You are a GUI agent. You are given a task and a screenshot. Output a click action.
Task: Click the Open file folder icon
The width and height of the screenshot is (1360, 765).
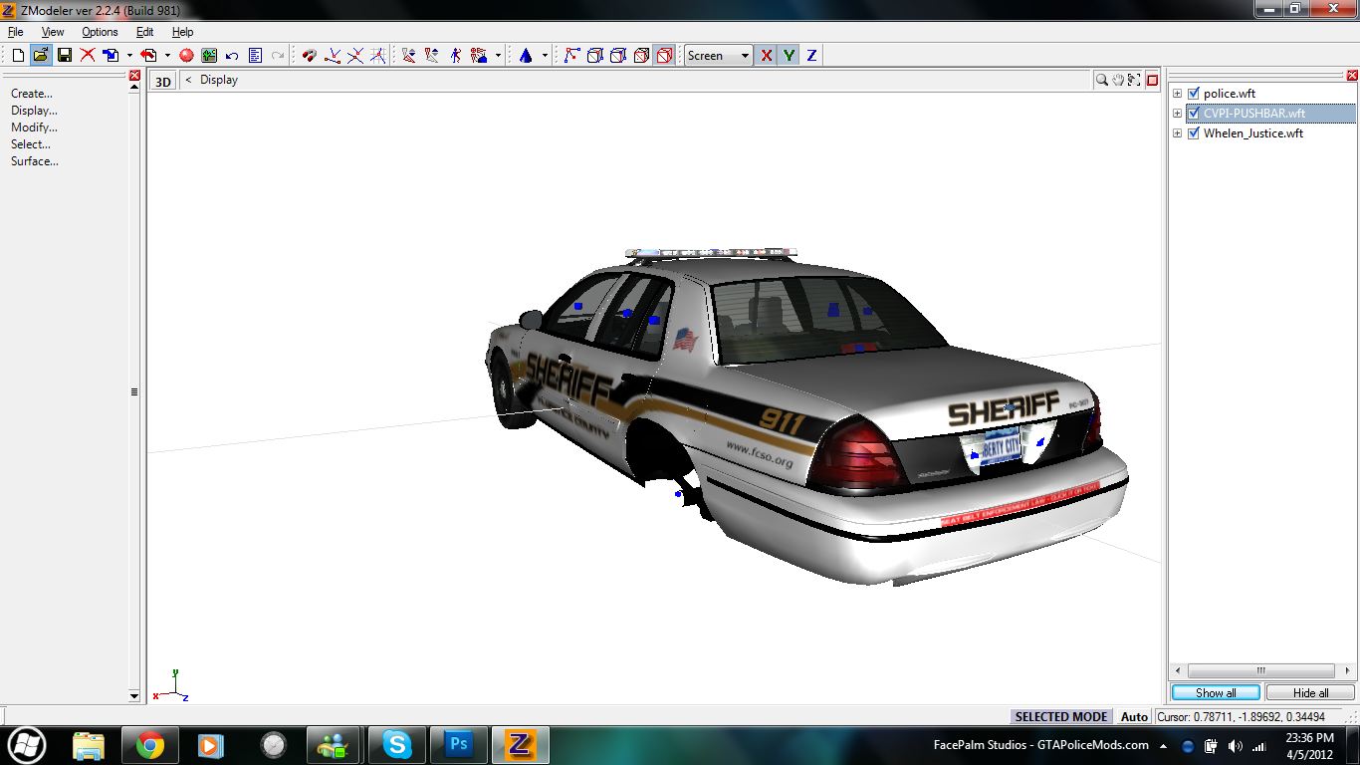(41, 56)
